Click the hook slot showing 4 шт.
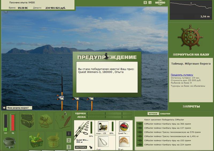The width and height of the screenshot is (214, 151). tap(105, 143)
